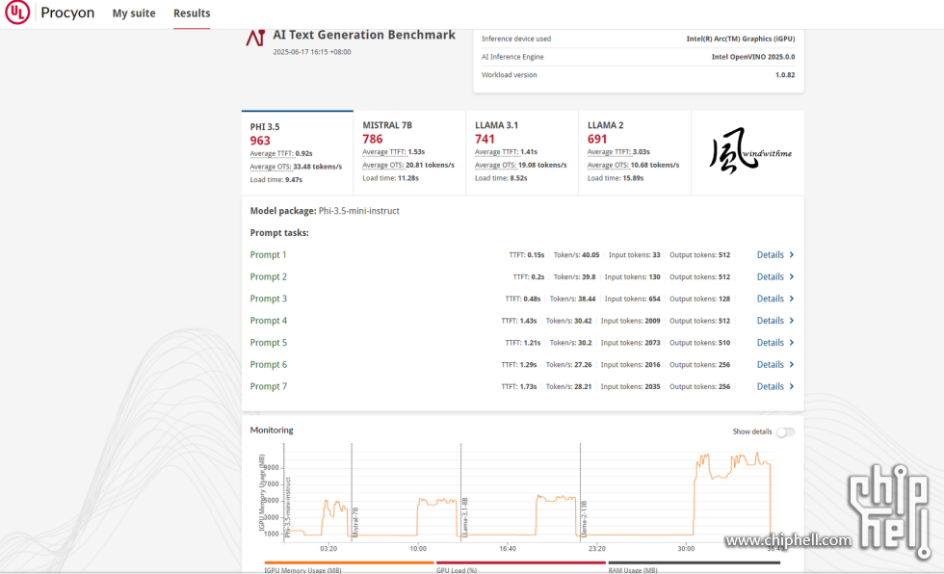
Task: Click the Phi-3.5-mini-instruct model package name
Action: [358, 211]
